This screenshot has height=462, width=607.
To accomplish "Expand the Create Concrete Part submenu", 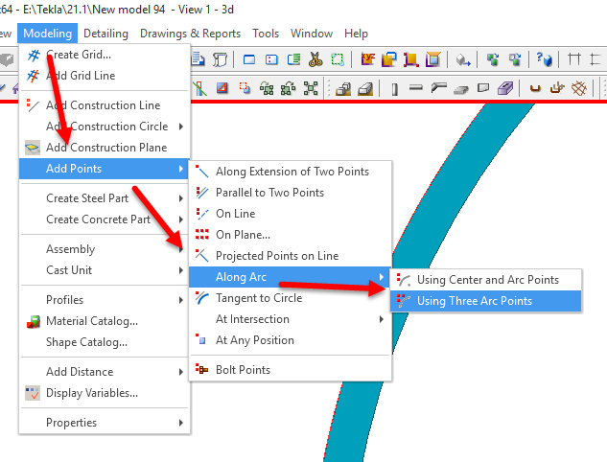I will (105, 219).
